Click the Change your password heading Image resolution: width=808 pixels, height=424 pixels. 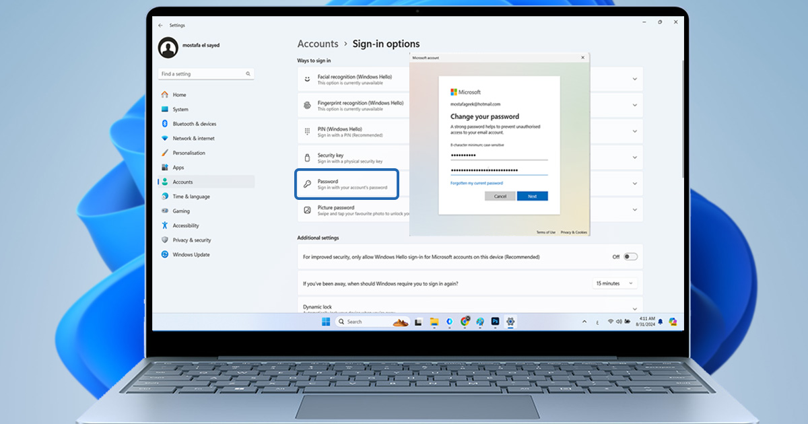[485, 116]
